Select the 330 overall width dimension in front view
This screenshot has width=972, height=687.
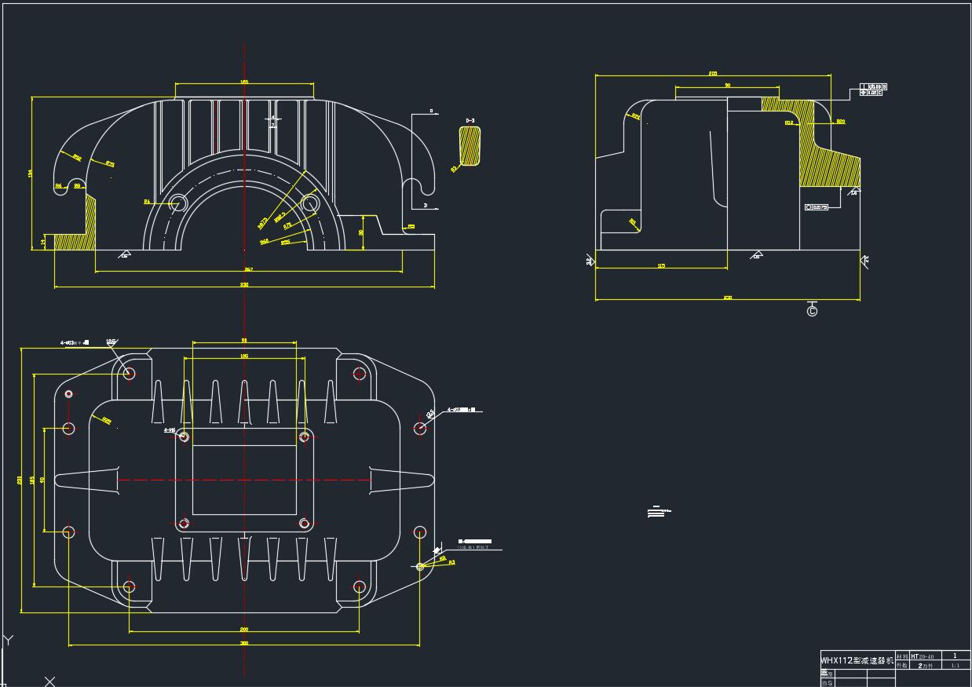244,284
